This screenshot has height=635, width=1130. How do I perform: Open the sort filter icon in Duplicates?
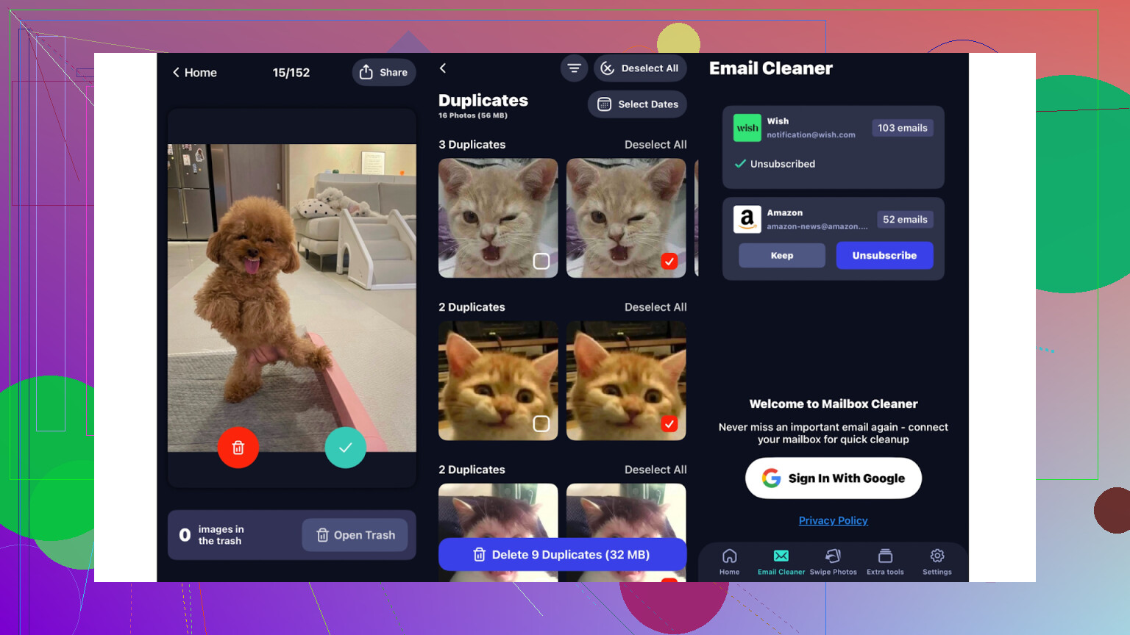click(x=574, y=68)
